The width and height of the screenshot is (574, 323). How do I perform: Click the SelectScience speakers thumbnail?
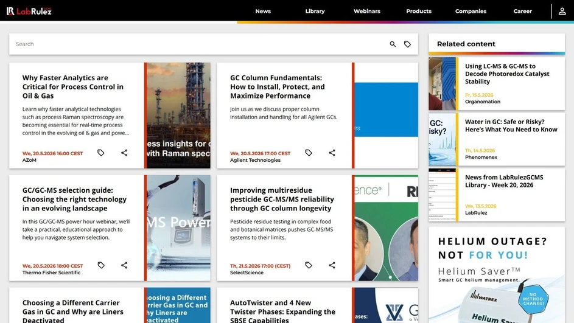coord(386,228)
